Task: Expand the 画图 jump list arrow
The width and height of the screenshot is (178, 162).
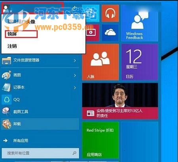Action: tap(75, 75)
